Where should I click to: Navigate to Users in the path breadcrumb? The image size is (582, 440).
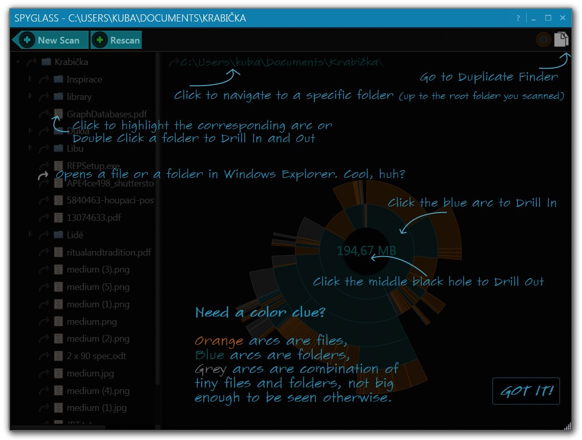213,62
